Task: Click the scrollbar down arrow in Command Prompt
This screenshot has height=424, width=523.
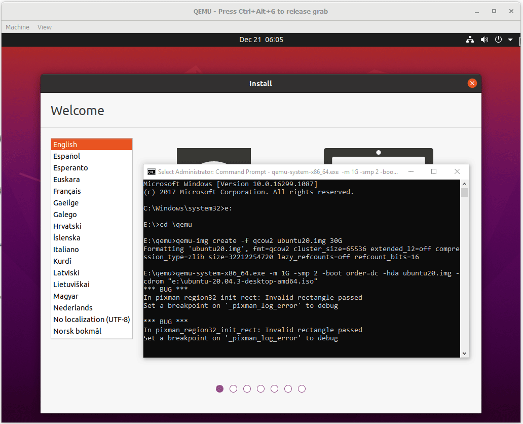Action: (464, 352)
